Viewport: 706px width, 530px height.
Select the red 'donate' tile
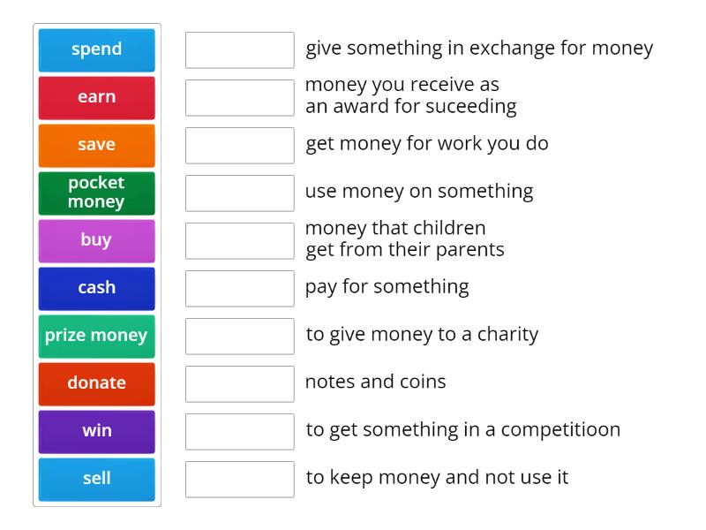(96, 384)
